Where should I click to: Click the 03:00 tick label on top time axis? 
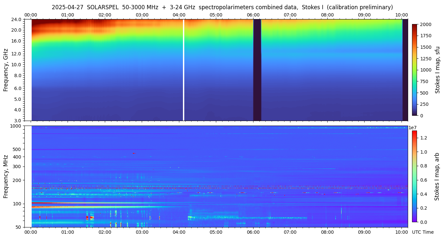[142, 15]
